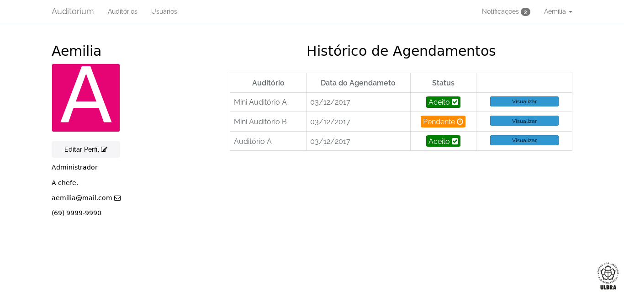
Task: Click the aemilia@mail.com email address
Action: pos(82,198)
